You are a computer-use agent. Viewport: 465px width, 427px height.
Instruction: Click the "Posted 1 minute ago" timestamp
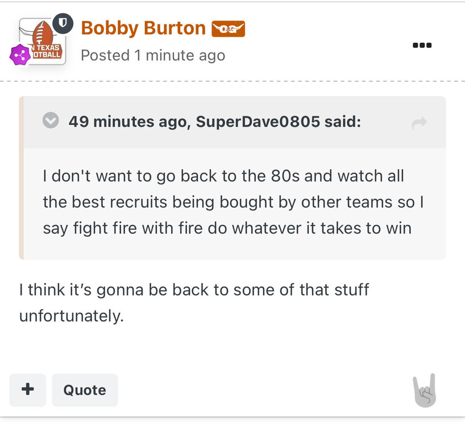pos(153,55)
